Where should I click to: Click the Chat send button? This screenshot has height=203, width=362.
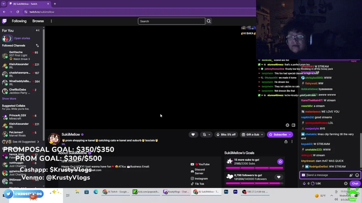pos(355,184)
